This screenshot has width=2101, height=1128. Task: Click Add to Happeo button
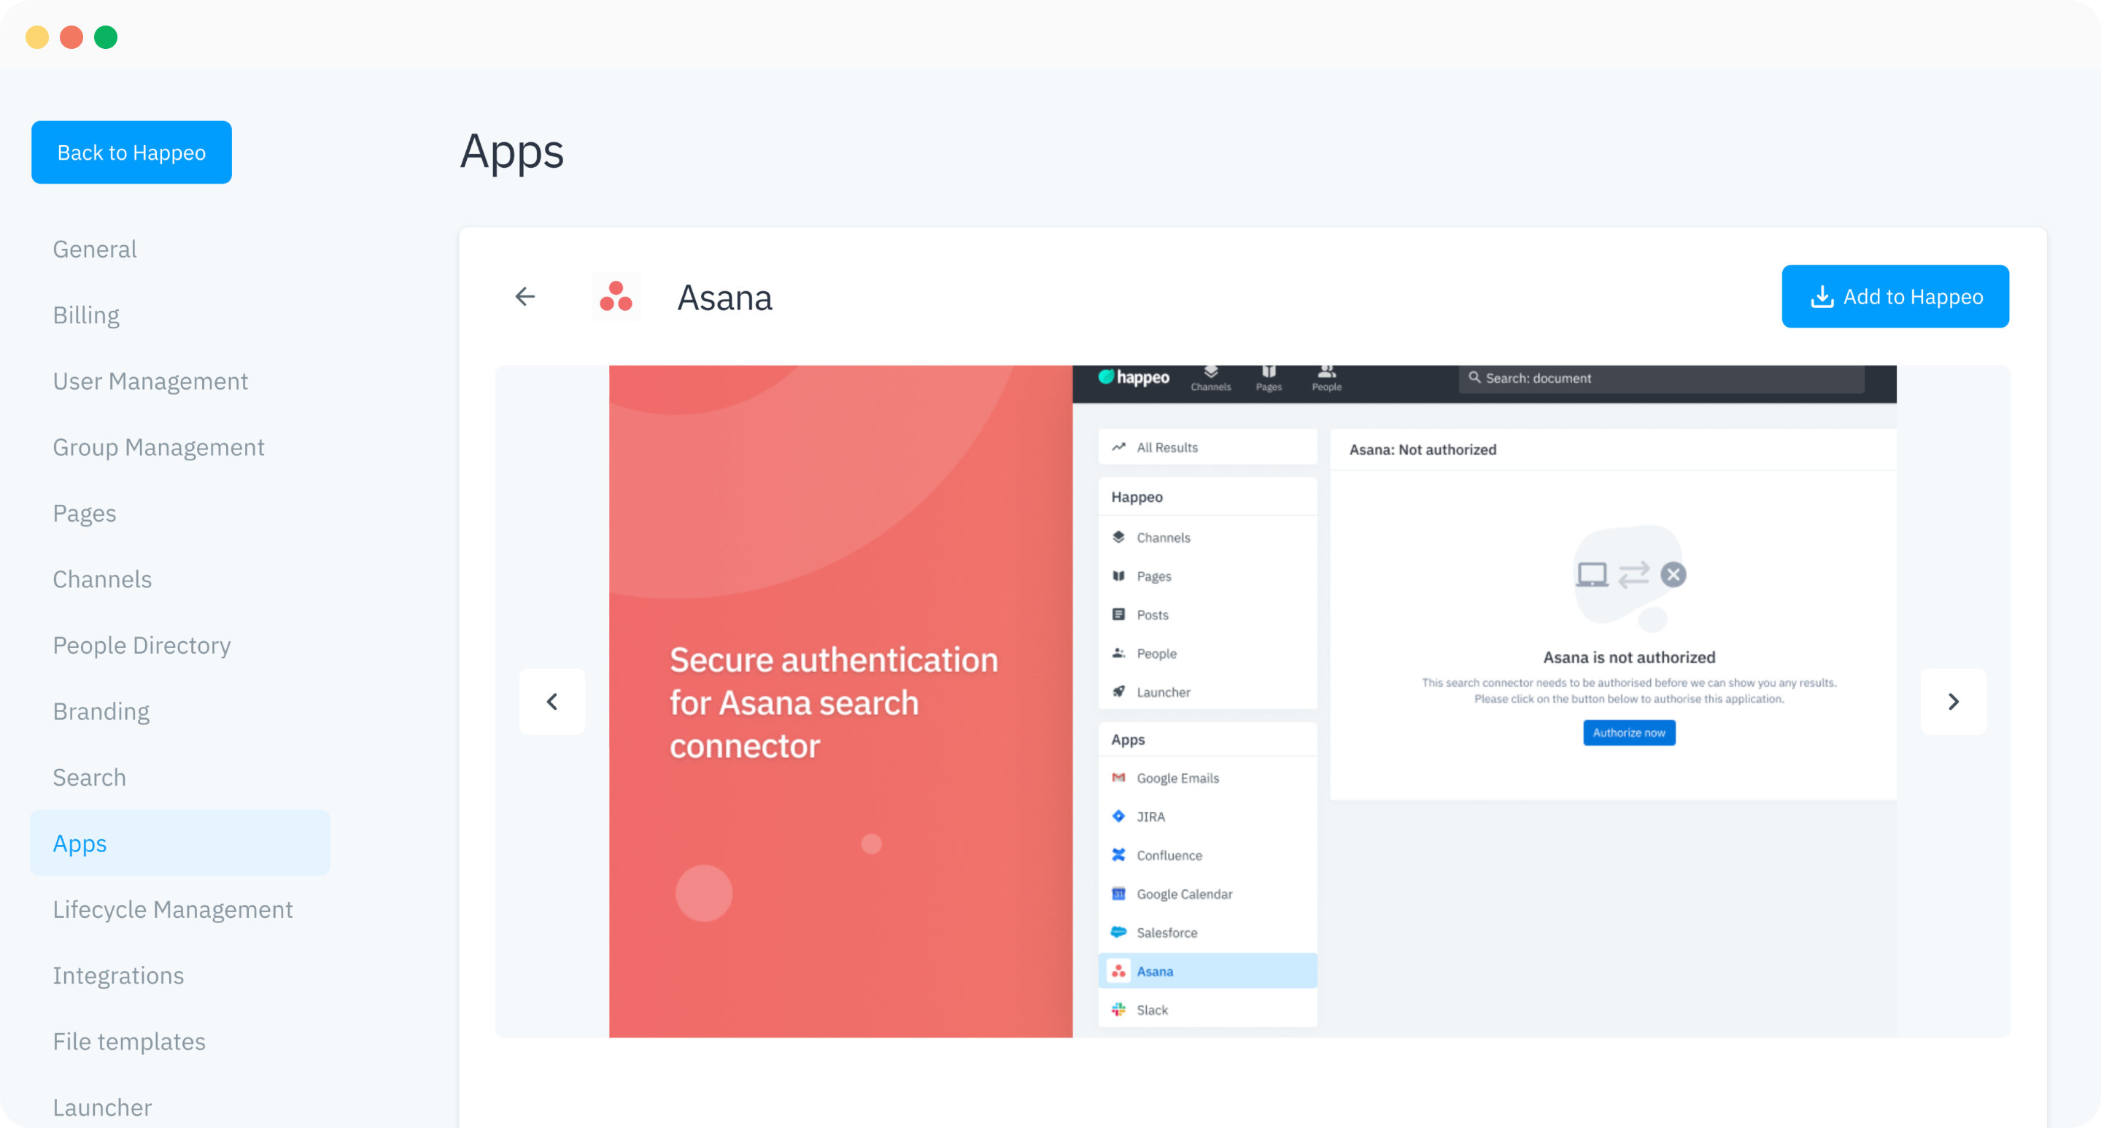click(x=1895, y=296)
